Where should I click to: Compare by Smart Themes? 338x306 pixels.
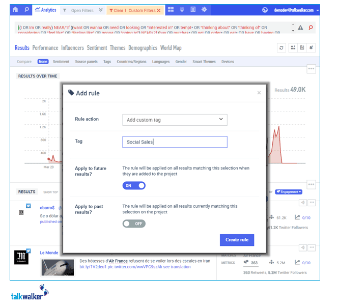(204, 62)
